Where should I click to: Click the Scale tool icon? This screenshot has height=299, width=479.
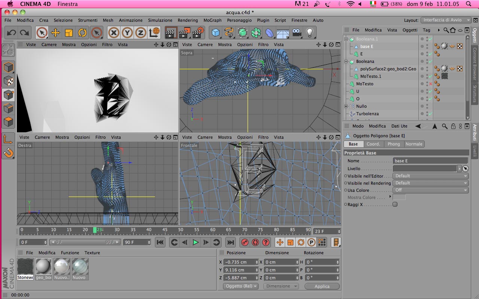(68, 33)
